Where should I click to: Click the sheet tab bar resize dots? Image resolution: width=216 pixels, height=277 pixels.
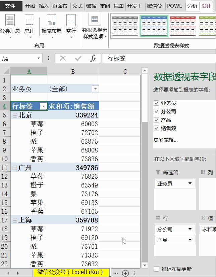134,273
